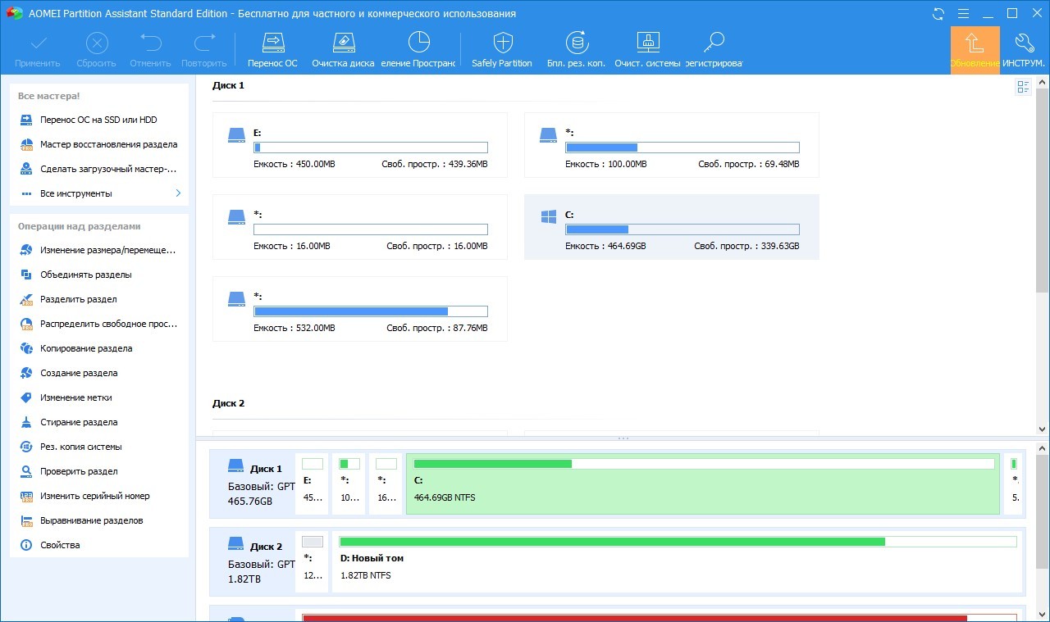Viewport: 1050px width, 622px height.
Task: Click the registration magnifier icon
Action: coord(714,43)
